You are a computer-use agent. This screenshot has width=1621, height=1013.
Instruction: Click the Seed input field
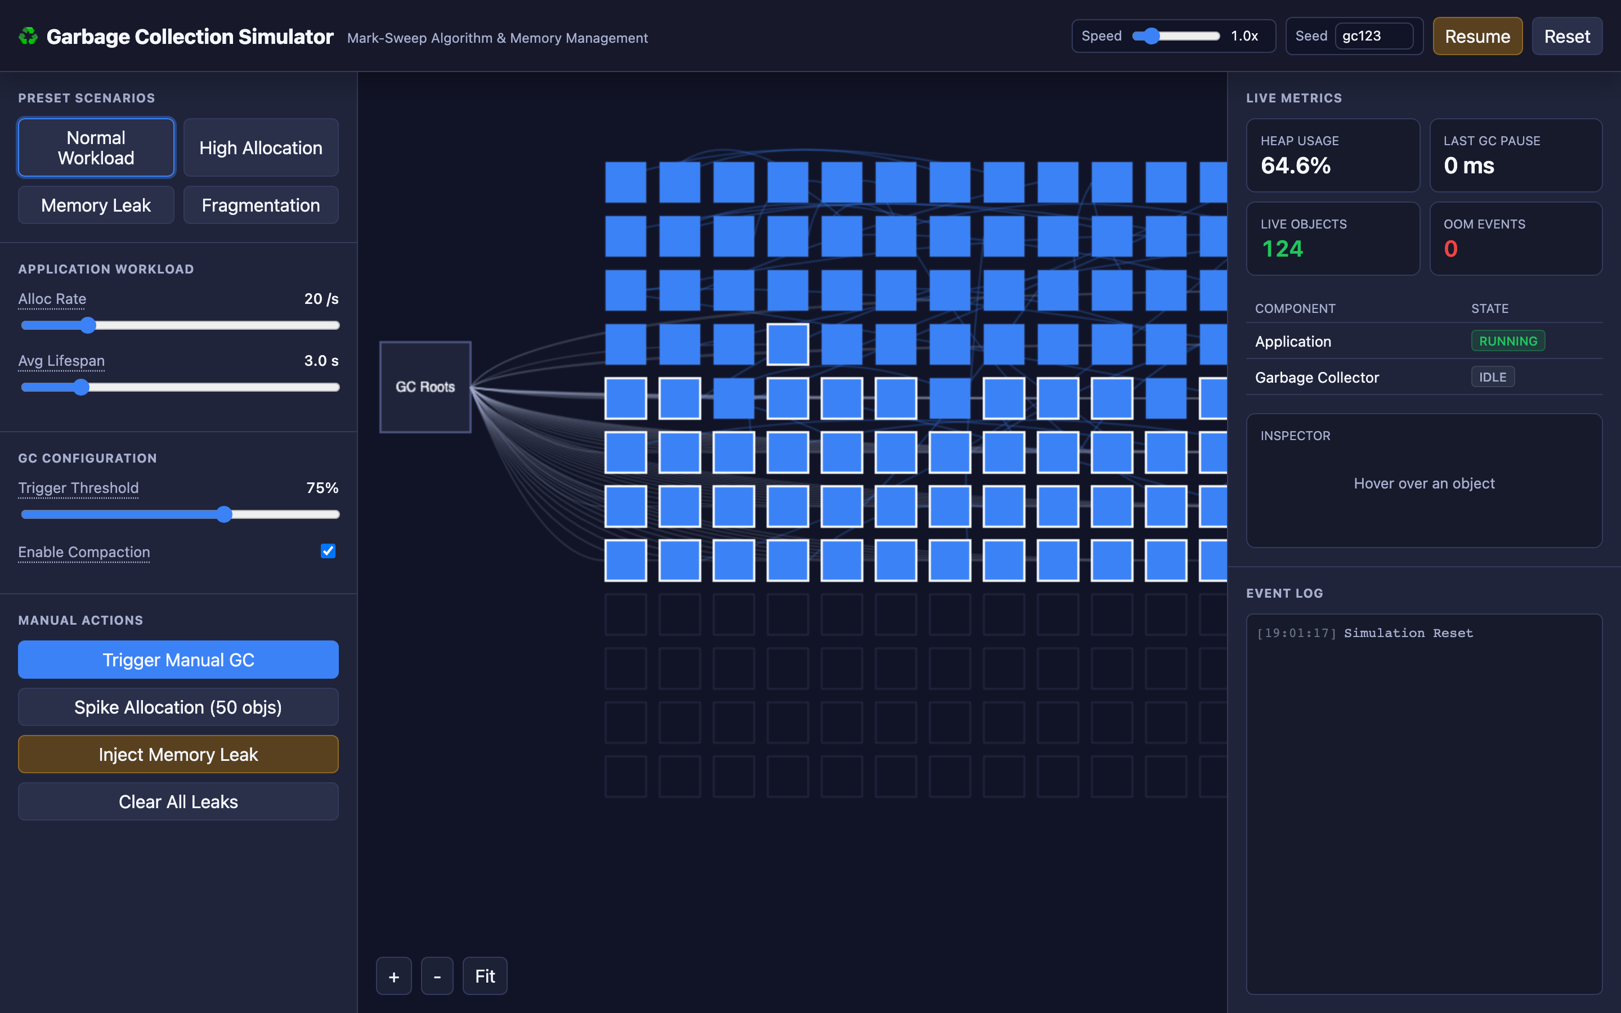pyautogui.click(x=1374, y=36)
